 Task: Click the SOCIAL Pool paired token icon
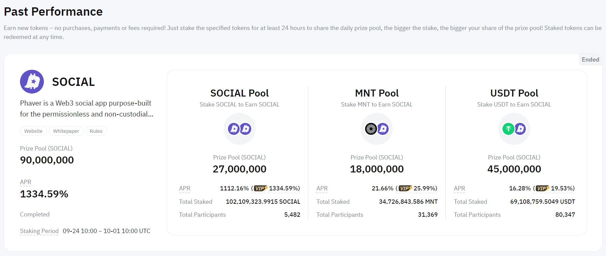[x=240, y=129]
